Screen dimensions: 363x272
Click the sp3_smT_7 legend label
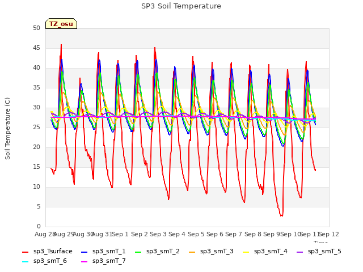coord(109,261)
